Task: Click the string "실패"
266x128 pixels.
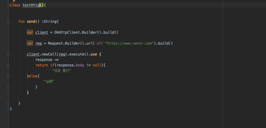Action: [49, 82]
